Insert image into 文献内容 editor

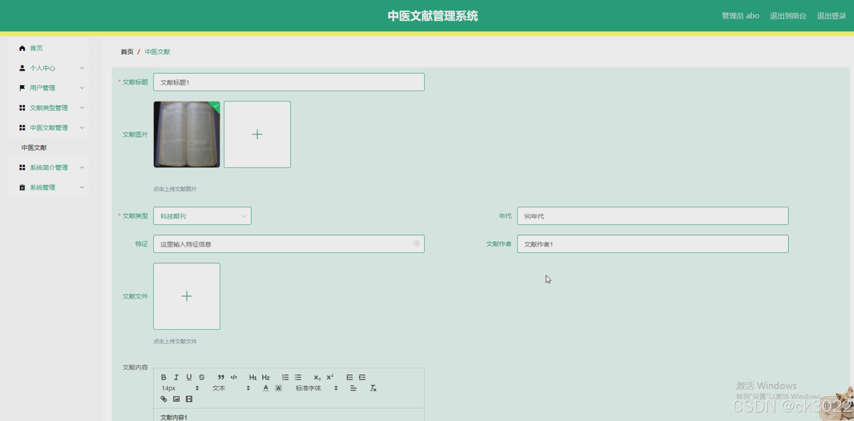pyautogui.click(x=176, y=399)
